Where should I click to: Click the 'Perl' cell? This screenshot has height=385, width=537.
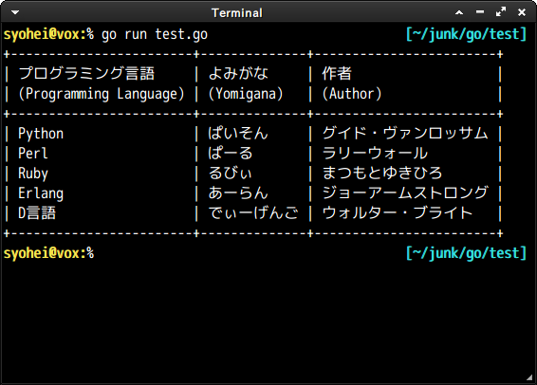click(33, 154)
